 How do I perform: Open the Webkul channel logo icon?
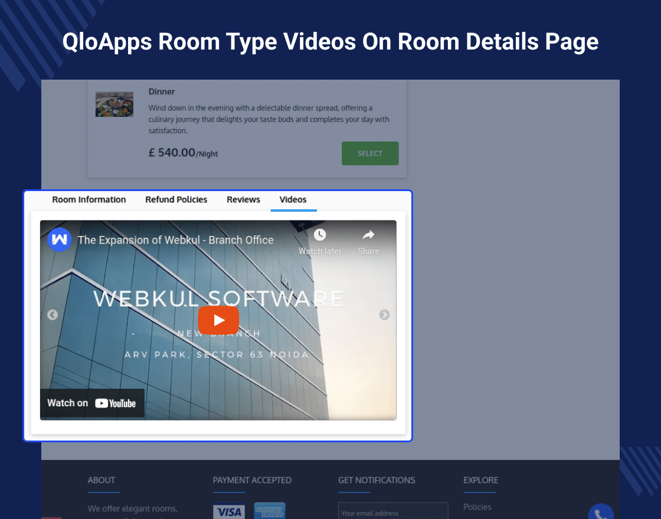pyautogui.click(x=60, y=239)
